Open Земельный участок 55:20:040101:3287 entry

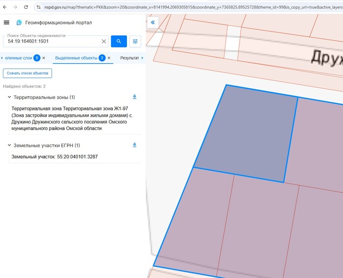pyautogui.click(x=54, y=157)
